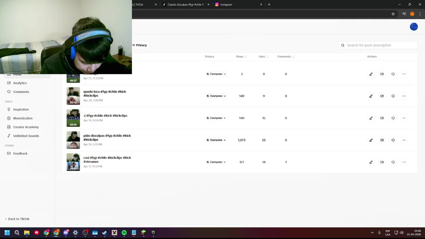Edit the 'quedo loca' post with pencil icon
The image size is (425, 239).
point(371,96)
